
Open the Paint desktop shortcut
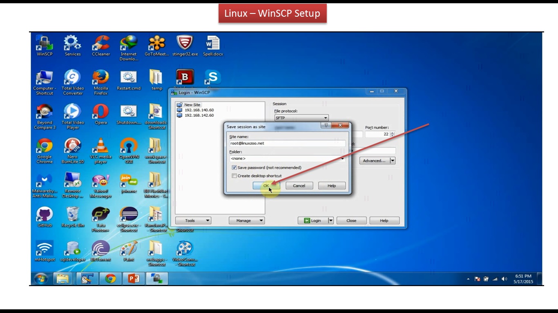[x=129, y=251]
